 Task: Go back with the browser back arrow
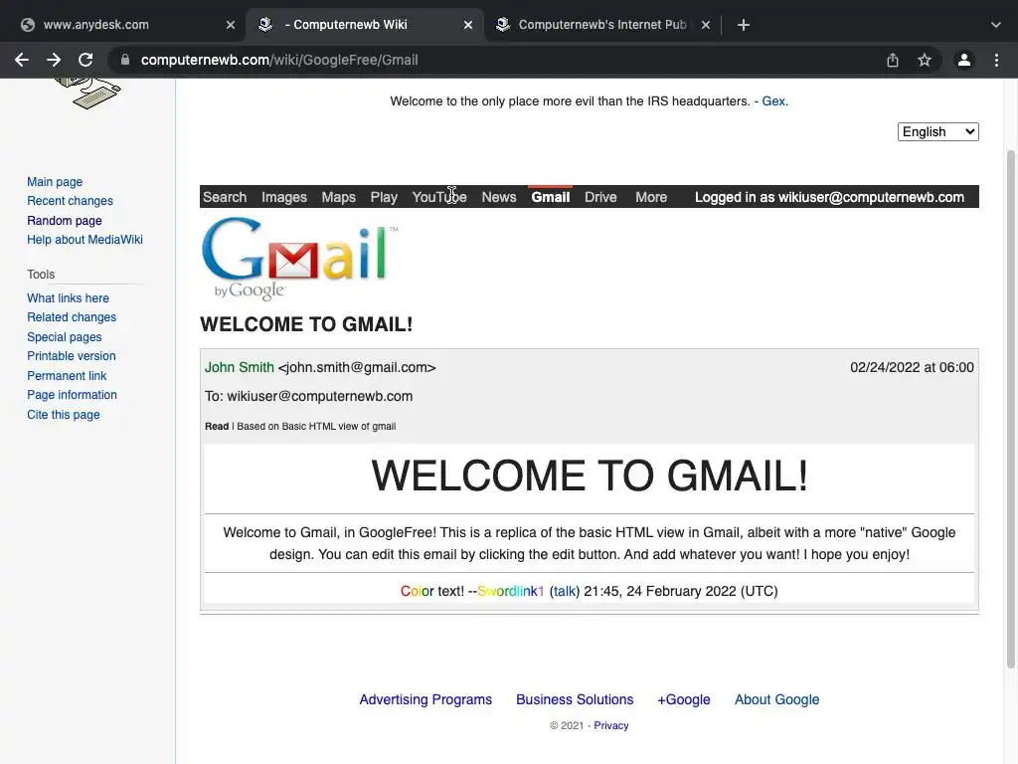pos(22,60)
